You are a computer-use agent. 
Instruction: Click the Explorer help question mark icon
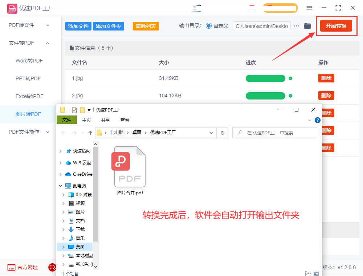tap(317, 120)
